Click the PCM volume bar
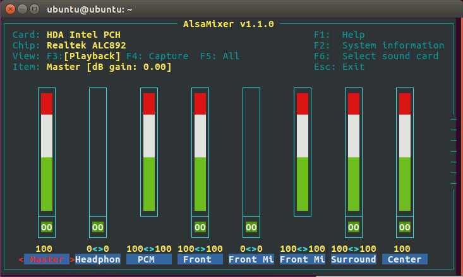Screen dimensions: 463x277 point(149,152)
